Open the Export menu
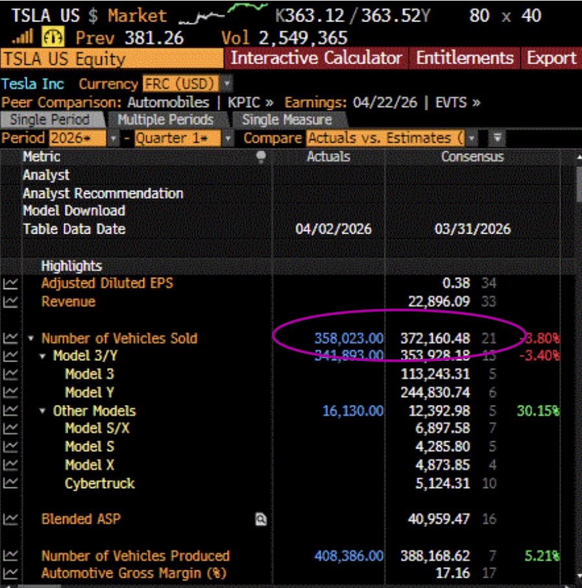This screenshot has height=588, width=582. [552, 58]
